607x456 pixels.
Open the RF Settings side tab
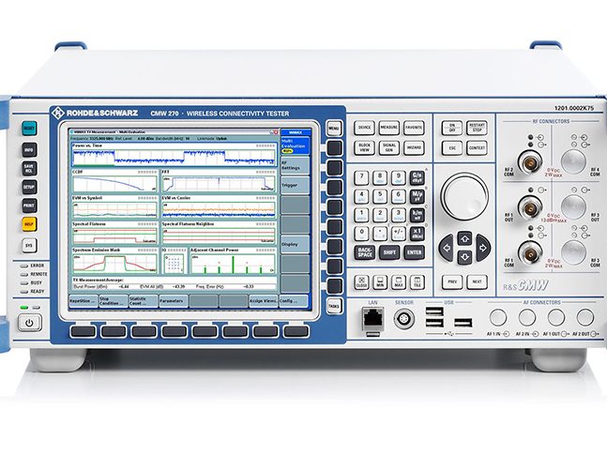tap(297, 165)
